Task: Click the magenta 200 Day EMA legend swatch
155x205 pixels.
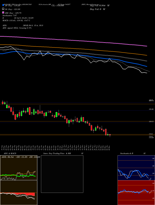Action: pyautogui.click(x=3, y=12)
